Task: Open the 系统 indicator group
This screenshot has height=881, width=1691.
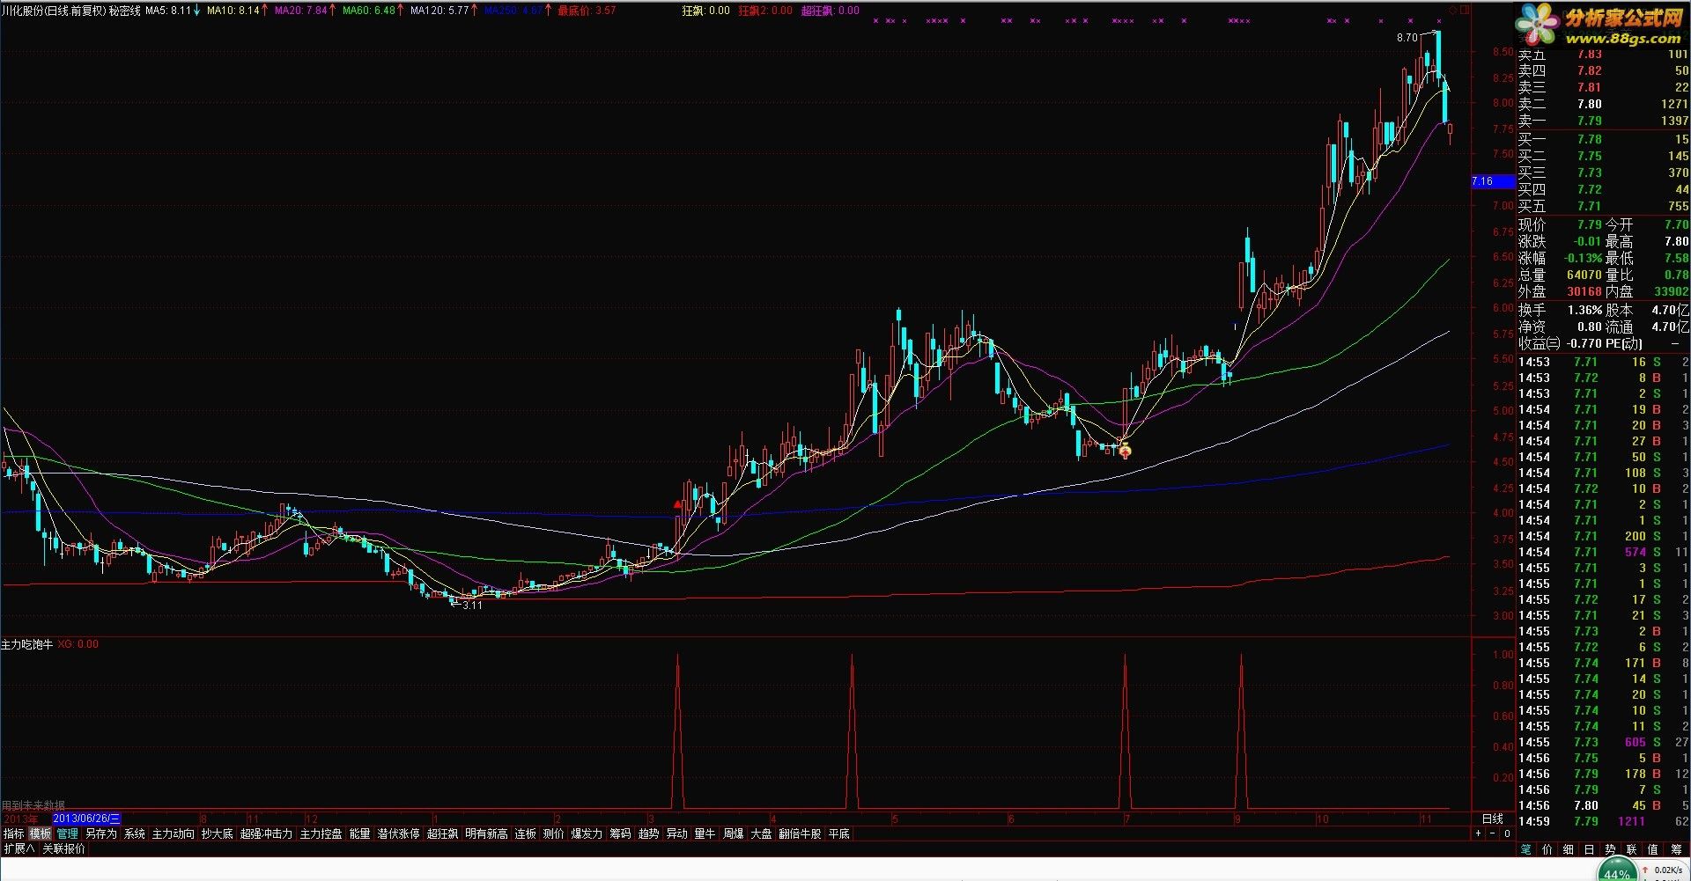Action: coord(134,833)
